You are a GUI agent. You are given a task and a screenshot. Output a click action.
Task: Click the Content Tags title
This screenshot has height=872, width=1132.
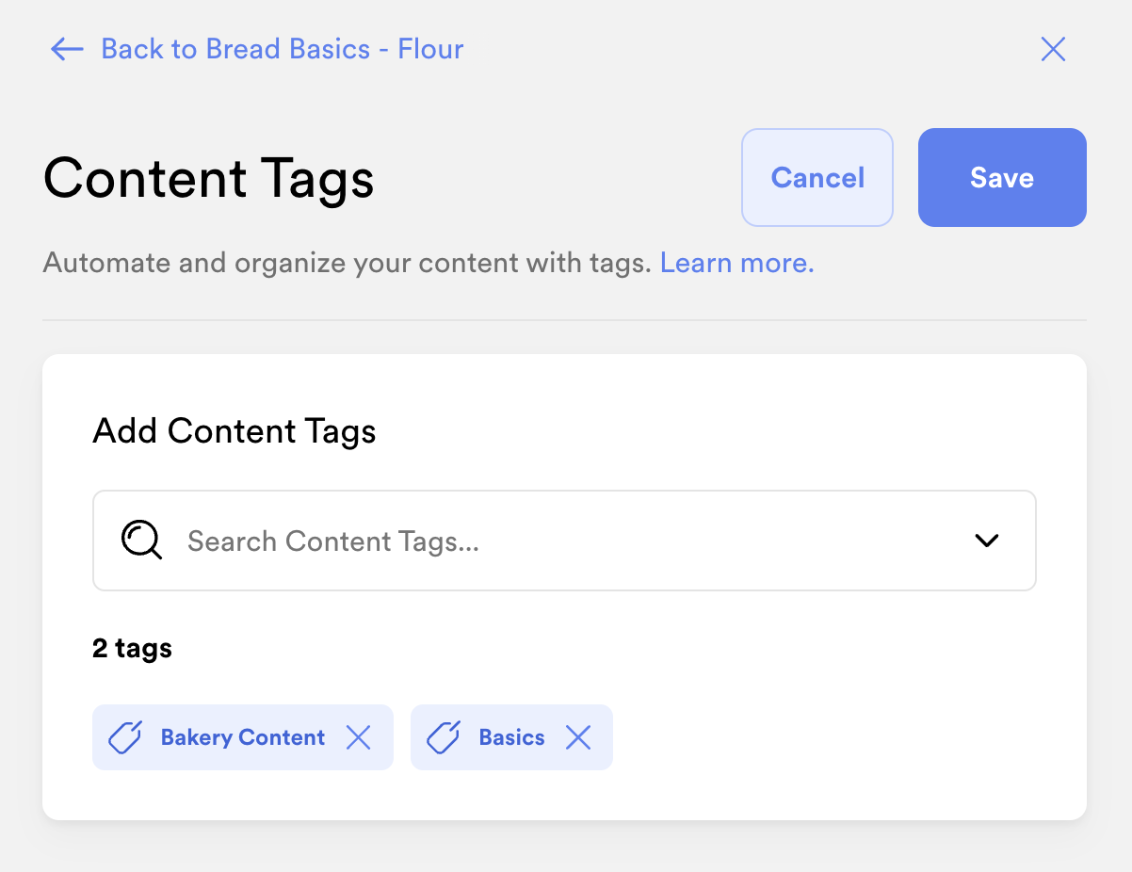(x=209, y=178)
